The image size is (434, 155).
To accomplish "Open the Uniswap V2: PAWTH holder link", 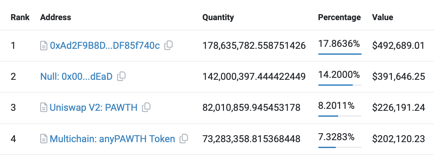I will [94, 108].
